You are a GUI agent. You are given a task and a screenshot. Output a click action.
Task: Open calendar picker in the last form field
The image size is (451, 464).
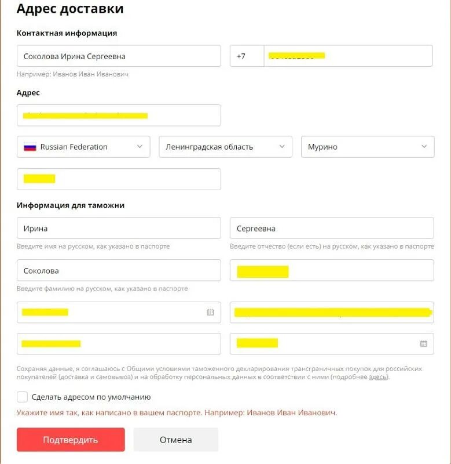click(x=423, y=343)
